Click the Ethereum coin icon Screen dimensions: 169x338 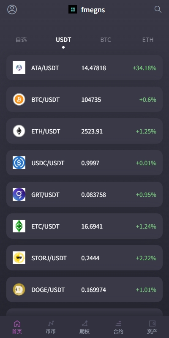[x=19, y=131]
